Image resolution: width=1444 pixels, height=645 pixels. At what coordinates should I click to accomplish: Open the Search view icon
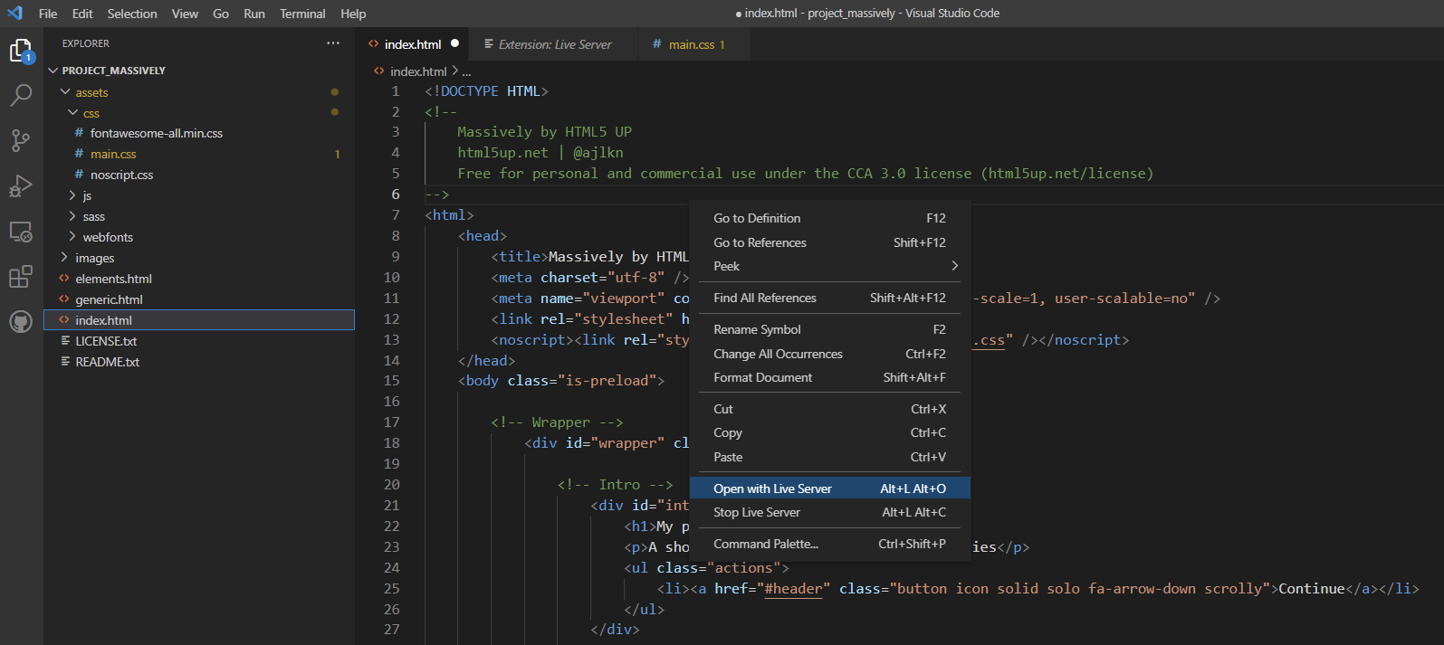click(21, 95)
